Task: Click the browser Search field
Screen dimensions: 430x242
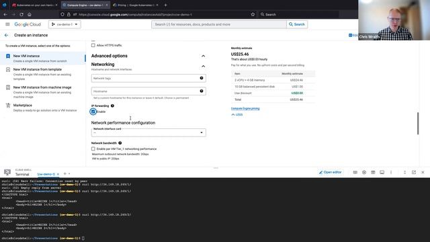Action: 298,14
